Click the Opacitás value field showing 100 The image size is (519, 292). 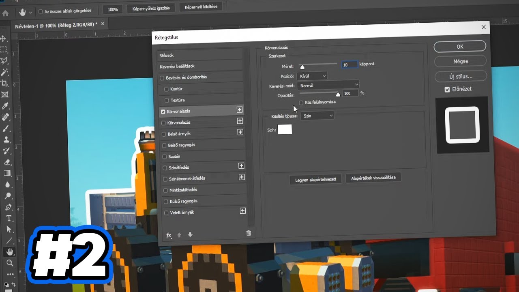[350, 93]
